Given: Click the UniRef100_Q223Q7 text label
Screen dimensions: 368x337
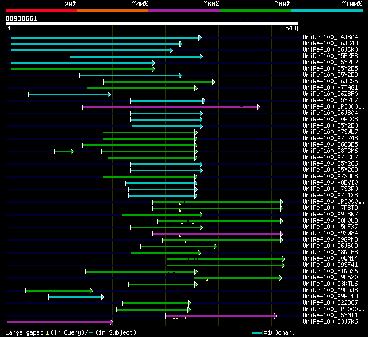Looking at the screenshot, I should pyautogui.click(x=330, y=303).
